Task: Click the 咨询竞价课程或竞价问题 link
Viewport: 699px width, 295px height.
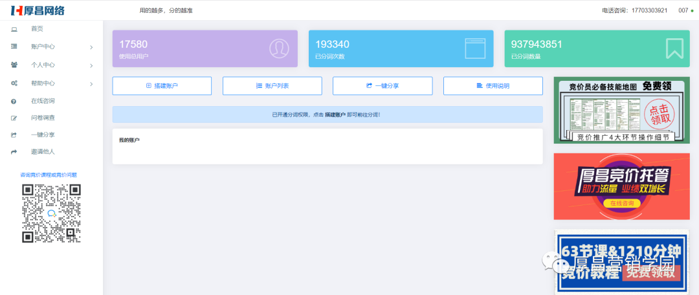Action: [x=49, y=175]
